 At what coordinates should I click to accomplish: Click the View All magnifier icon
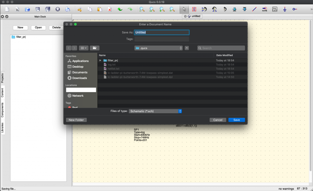tap(142, 9)
